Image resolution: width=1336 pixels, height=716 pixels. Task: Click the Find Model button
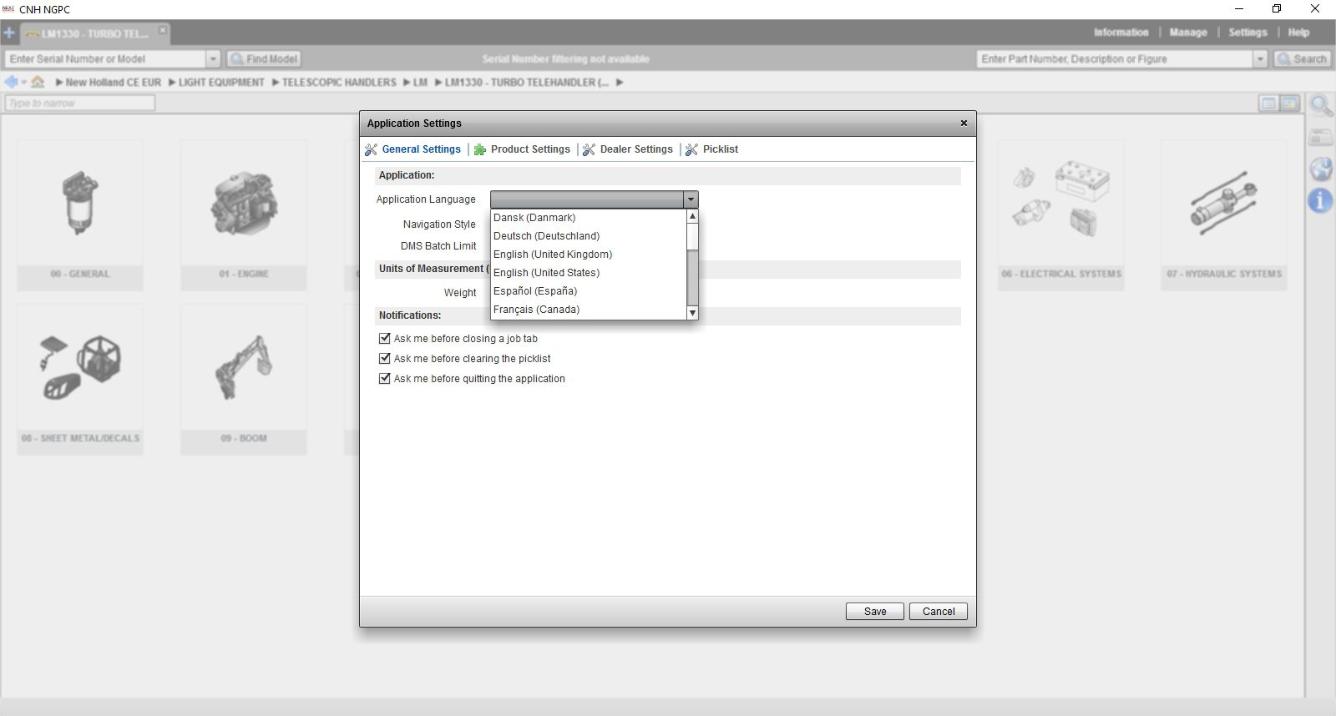264,58
